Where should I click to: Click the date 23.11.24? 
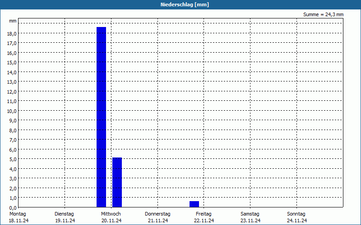[x=250, y=220]
